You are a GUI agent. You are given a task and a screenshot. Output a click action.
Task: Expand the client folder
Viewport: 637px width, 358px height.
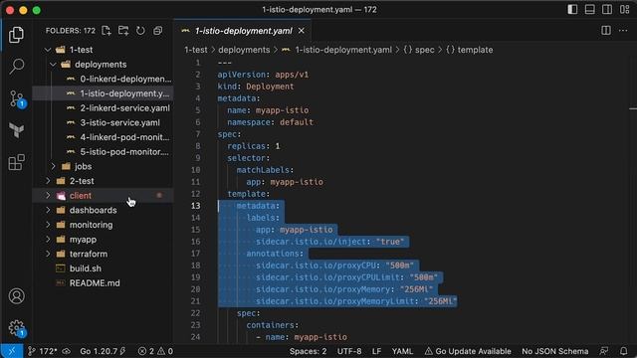click(48, 196)
